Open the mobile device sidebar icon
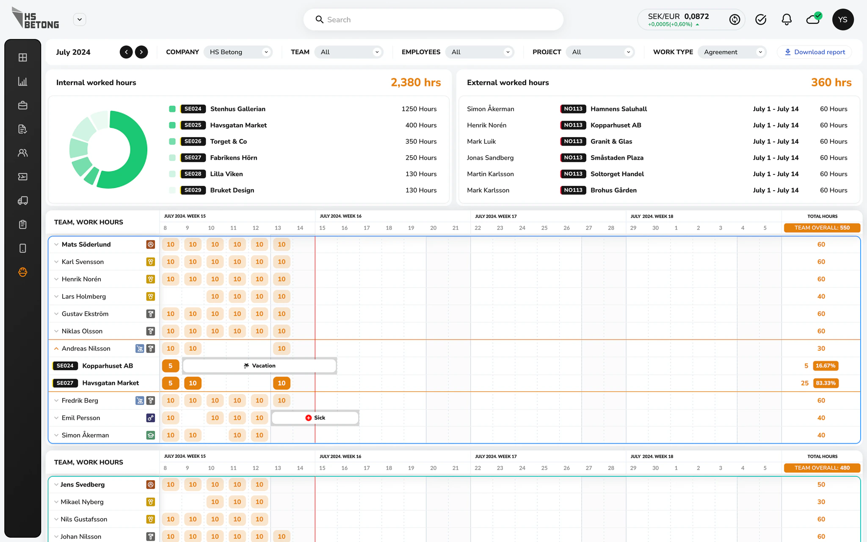Screen dimensions: 867x542 pyautogui.click(x=23, y=248)
